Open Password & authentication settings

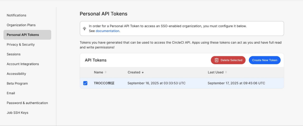point(27,103)
